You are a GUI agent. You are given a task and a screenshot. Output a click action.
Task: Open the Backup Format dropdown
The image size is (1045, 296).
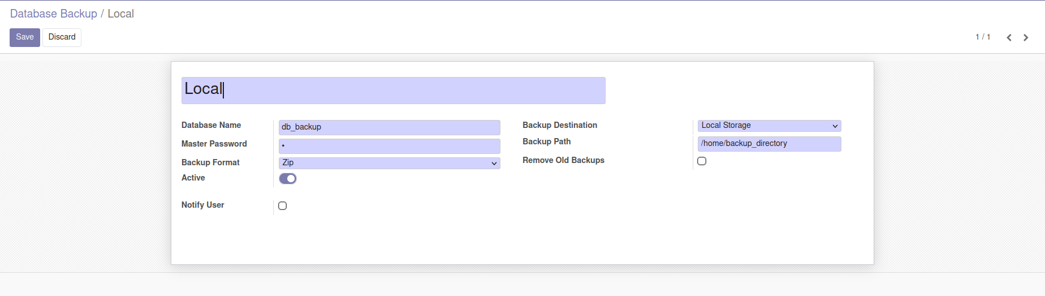coord(389,163)
